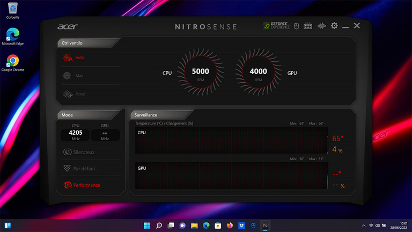
Task: Open GeForce Experience from NitroSense header
Action: tap(276, 26)
